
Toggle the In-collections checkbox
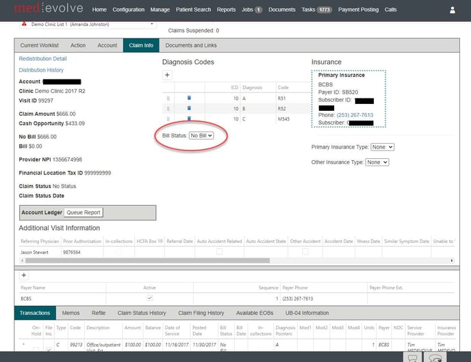tap(120, 252)
